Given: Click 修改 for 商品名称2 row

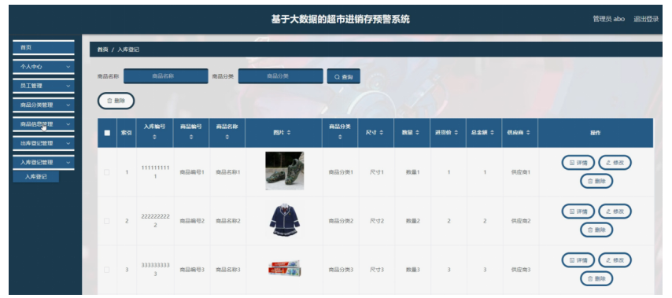Looking at the screenshot, I should tap(615, 212).
